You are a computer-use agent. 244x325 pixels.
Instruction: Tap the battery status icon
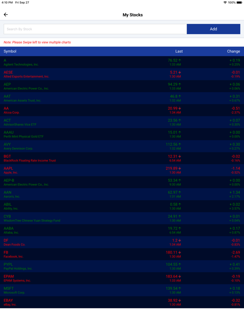(x=239, y=3)
